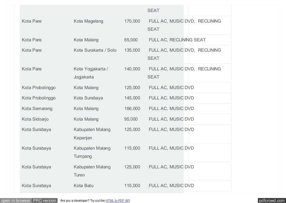Click the Kota Sidoarjo origin cell
Viewport: 286px width, 203px height.
(x=35, y=119)
